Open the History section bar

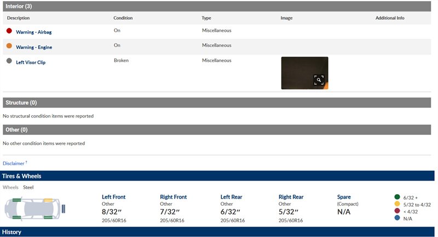[219, 232]
